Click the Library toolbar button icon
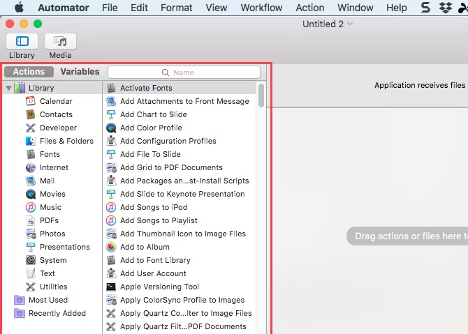The width and height of the screenshot is (468, 334). 22,41
